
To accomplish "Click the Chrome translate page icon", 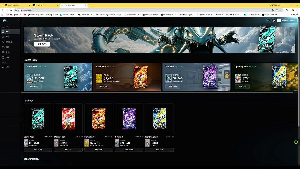I will tap(273, 10).
